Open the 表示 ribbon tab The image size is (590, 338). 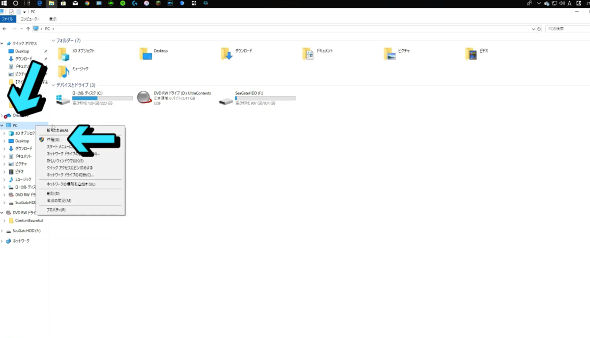pos(53,19)
